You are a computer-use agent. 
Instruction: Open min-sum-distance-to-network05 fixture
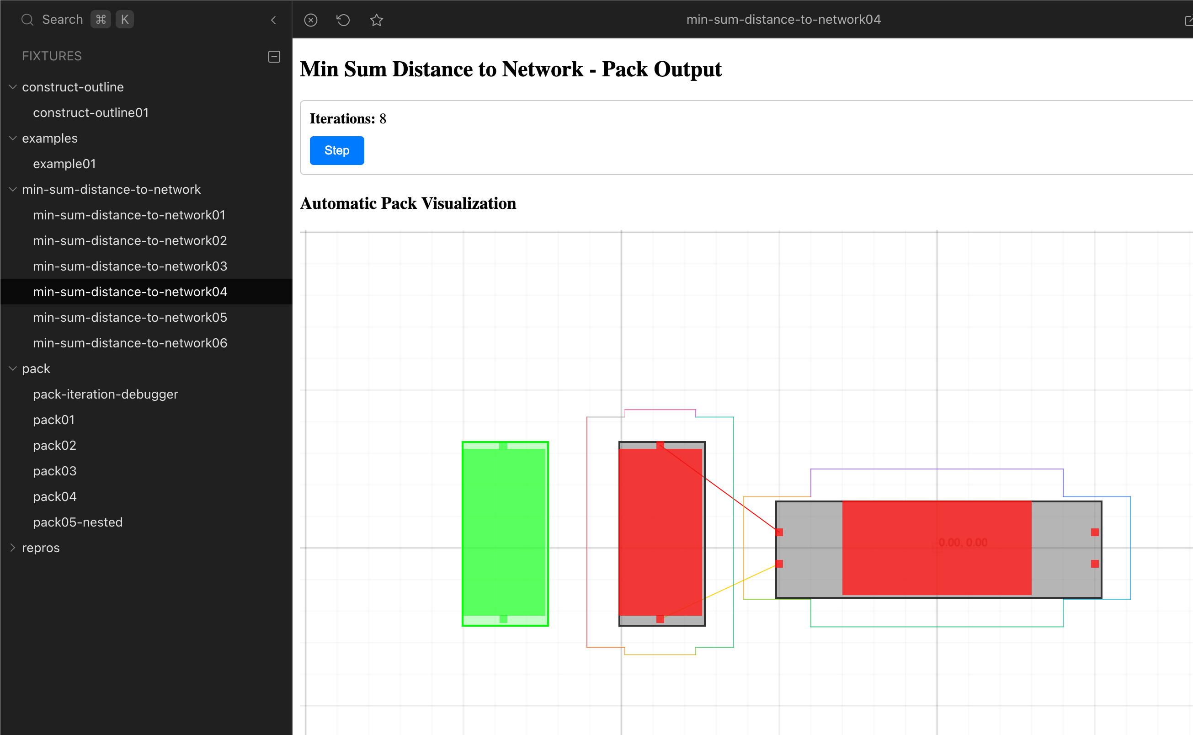click(x=130, y=317)
